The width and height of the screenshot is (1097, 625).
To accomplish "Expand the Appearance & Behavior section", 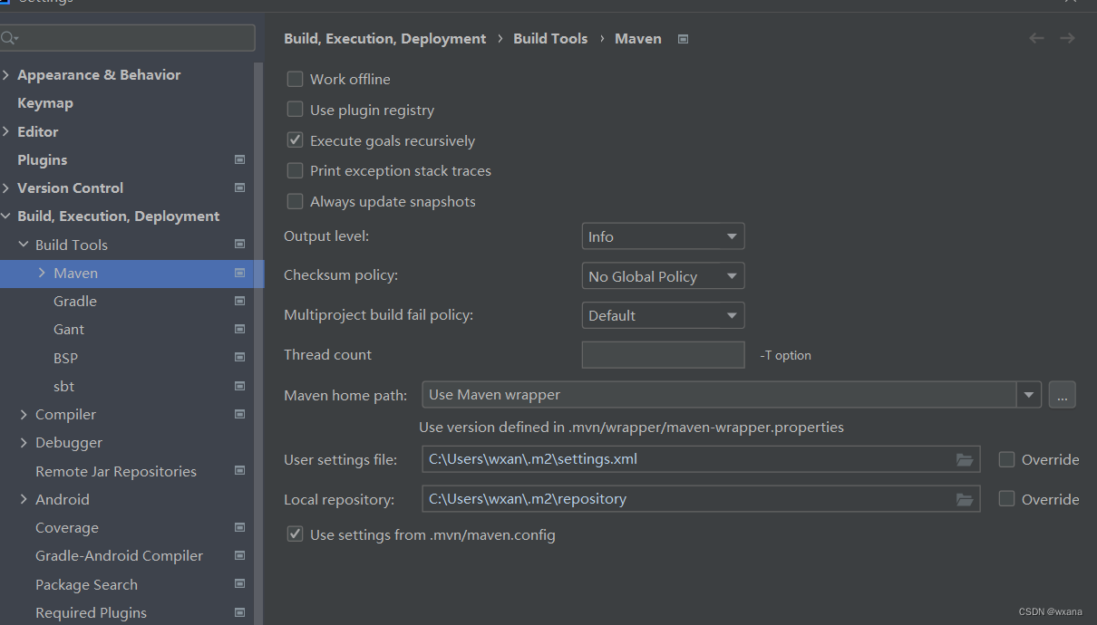I will [x=6, y=74].
